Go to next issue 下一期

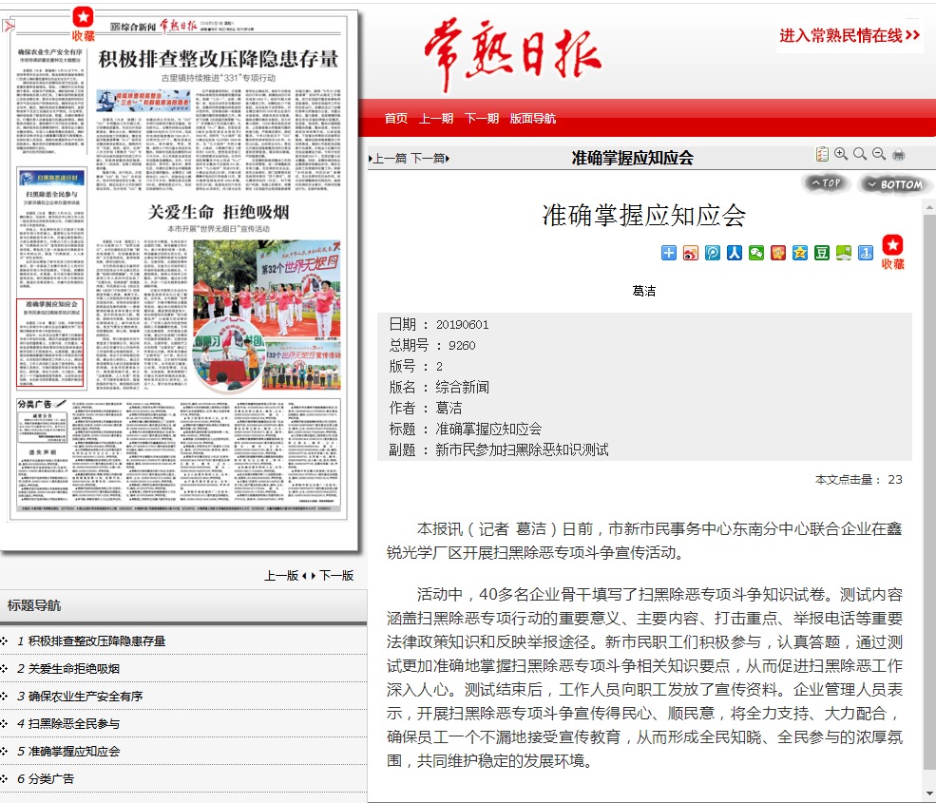[482, 118]
